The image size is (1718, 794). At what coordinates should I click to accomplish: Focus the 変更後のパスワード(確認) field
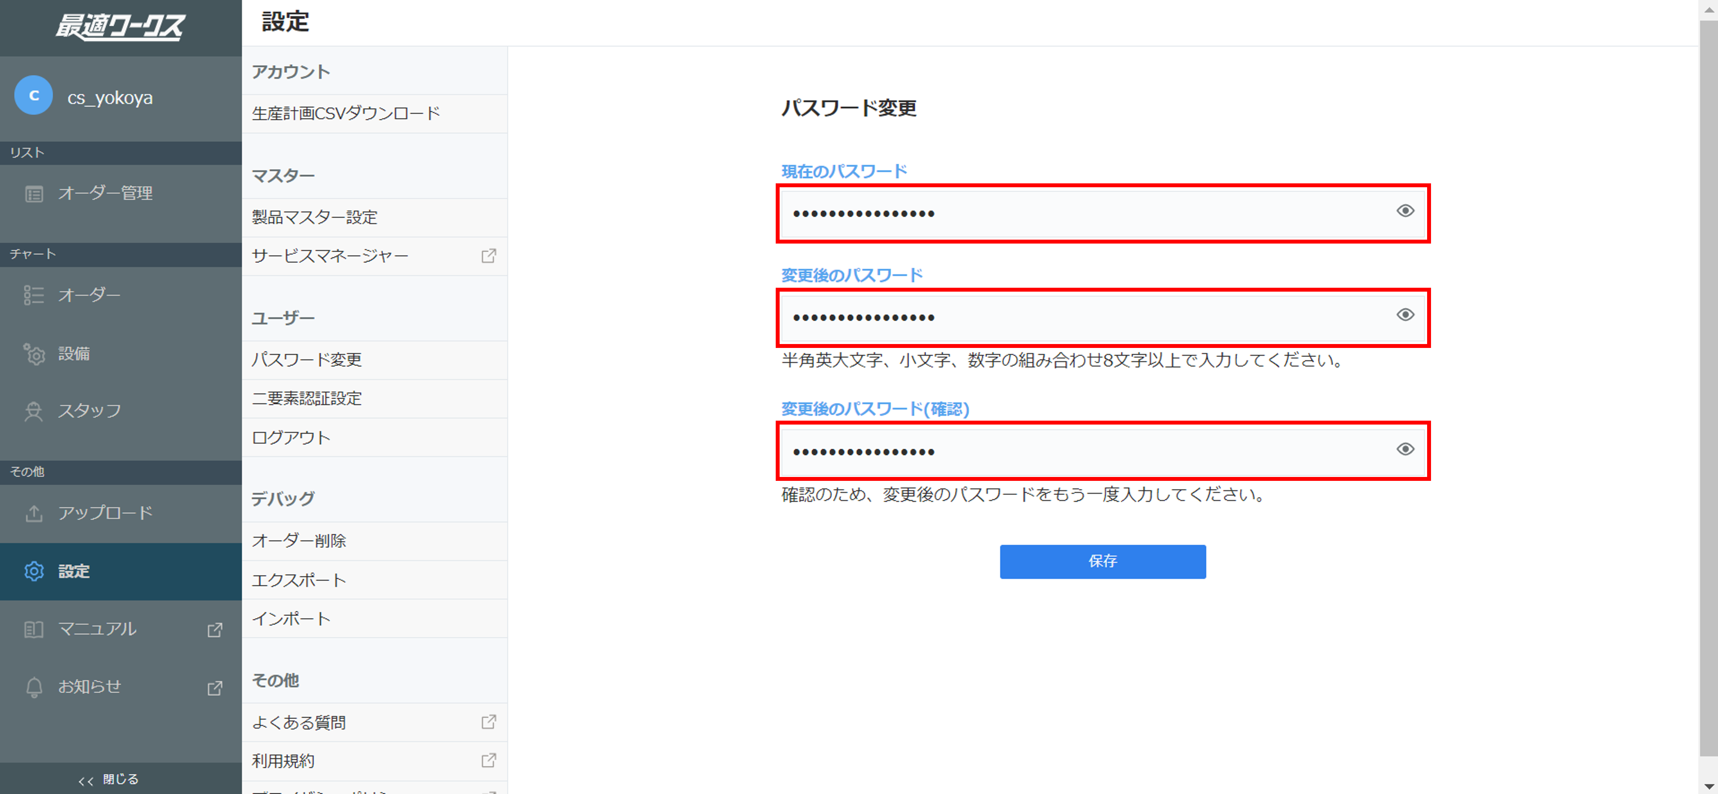click(x=1103, y=452)
